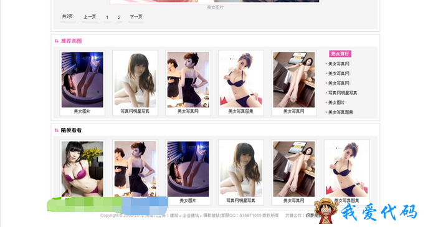Click the 推荐美图 section heading
The image size is (428, 227).
(71, 41)
